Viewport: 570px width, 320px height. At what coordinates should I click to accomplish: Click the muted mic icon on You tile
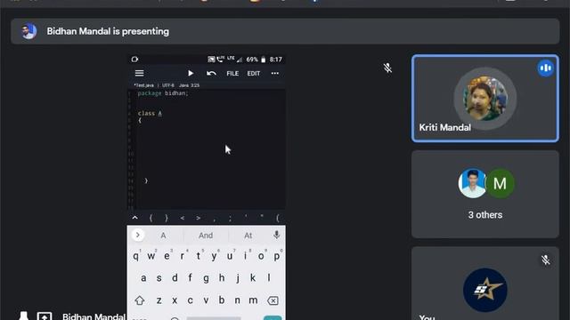coord(545,260)
